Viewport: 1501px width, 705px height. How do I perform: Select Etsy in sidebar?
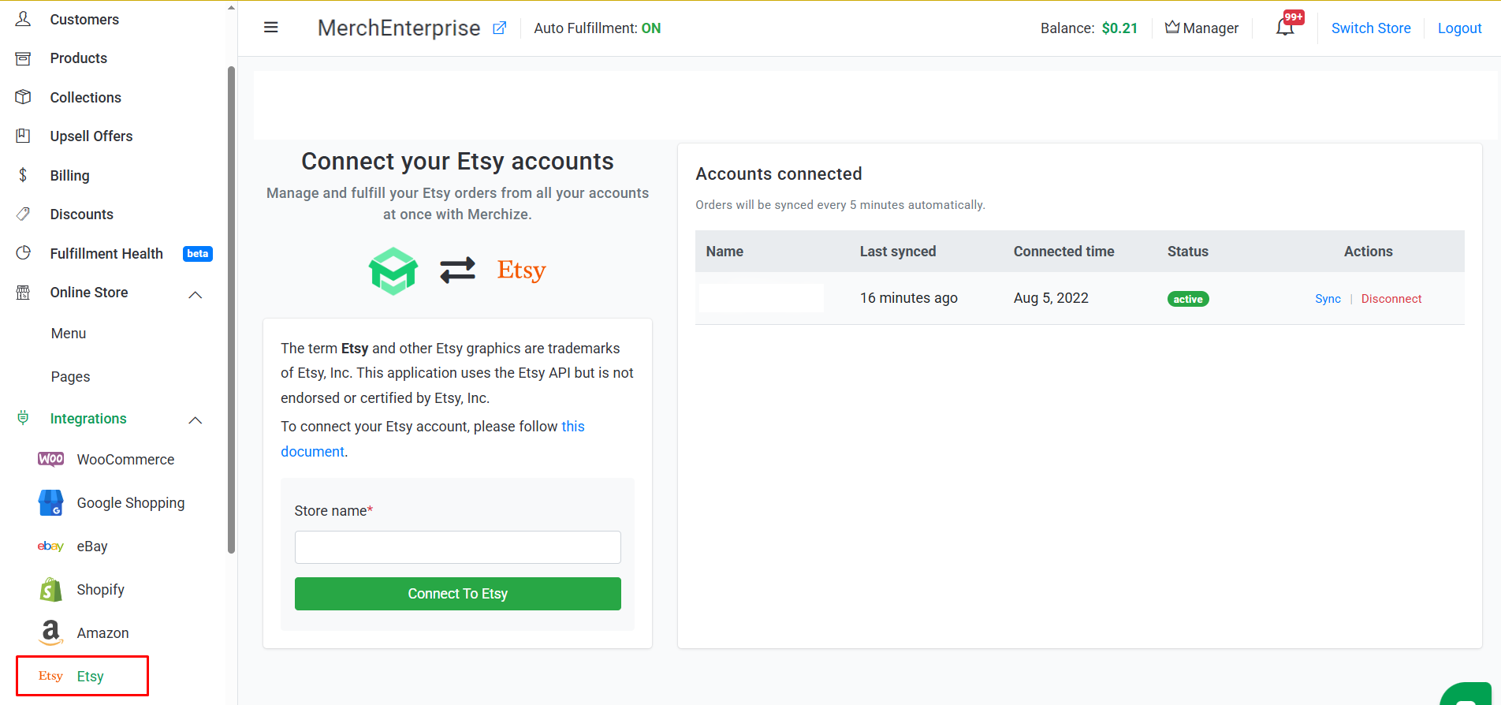82,677
